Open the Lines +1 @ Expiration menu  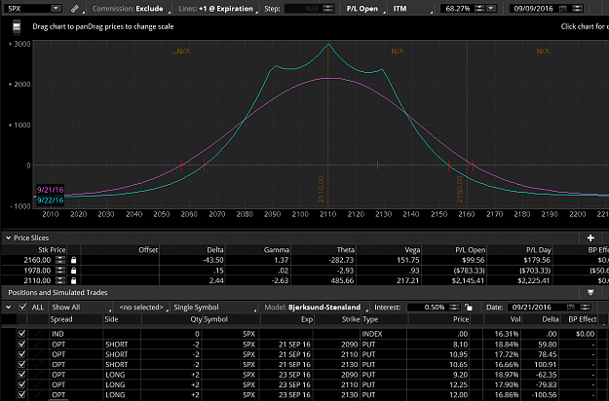[217, 9]
